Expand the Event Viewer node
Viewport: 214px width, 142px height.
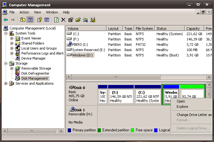point(12,38)
